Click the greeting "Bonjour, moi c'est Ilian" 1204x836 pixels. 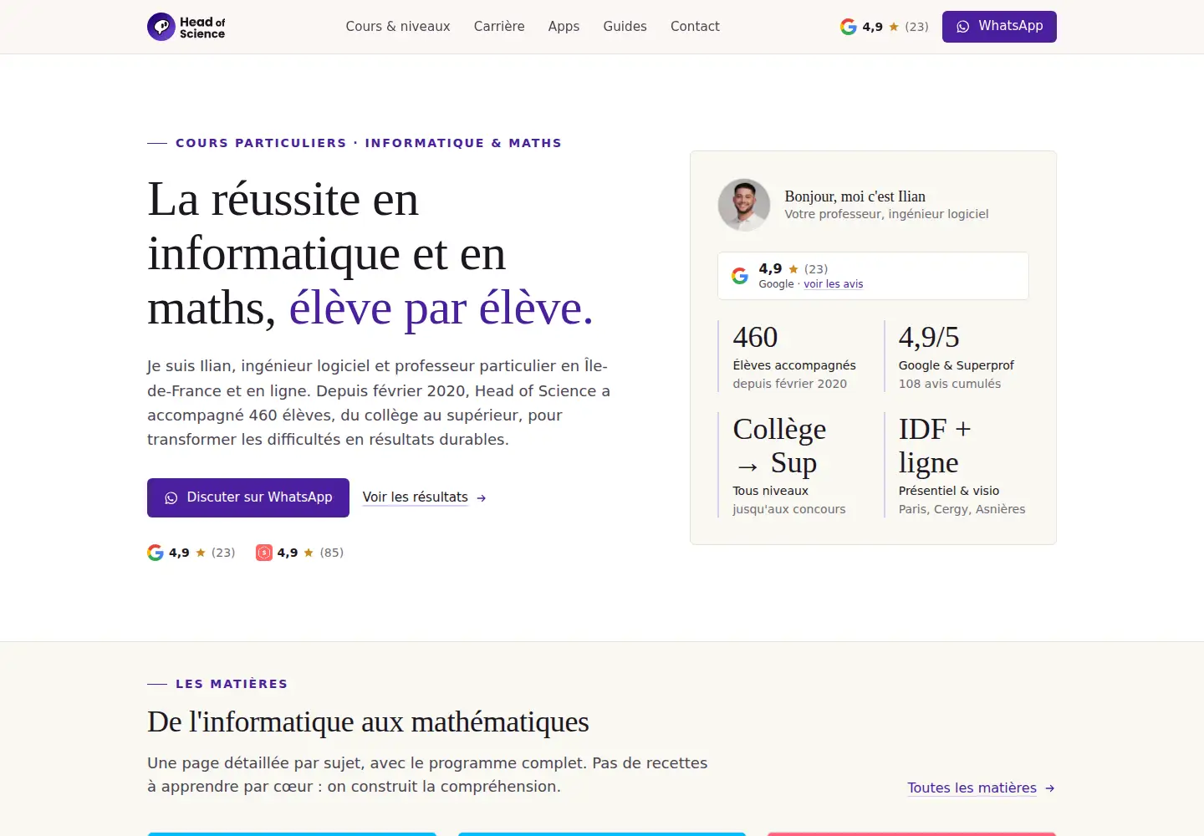(855, 196)
